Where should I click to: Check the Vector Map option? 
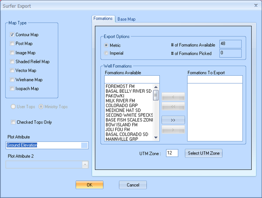click(12, 71)
